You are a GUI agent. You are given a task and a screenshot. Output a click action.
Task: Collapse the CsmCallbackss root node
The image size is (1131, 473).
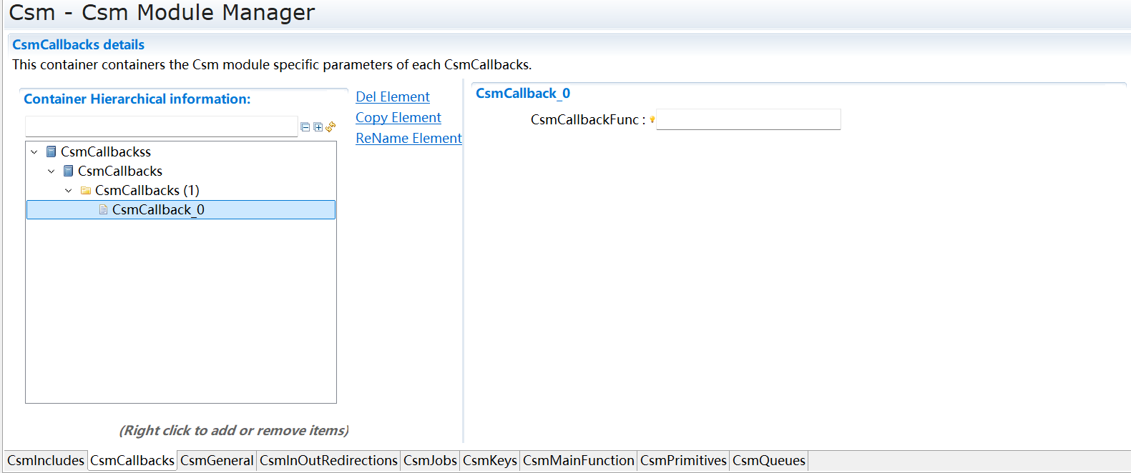click(x=34, y=152)
